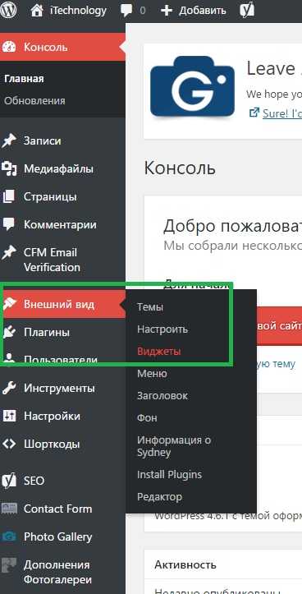Viewport: 302px width, 594px height.
Task: Select Виджеты in the flyout submenu
Action: pyautogui.click(x=159, y=351)
